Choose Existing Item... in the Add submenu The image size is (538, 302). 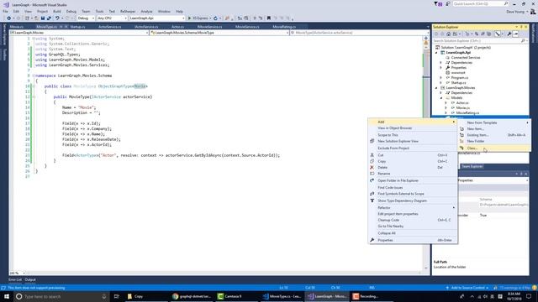494,135
